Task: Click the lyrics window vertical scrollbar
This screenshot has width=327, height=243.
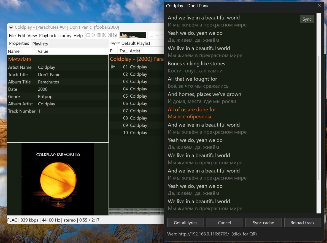Action: click(319, 118)
